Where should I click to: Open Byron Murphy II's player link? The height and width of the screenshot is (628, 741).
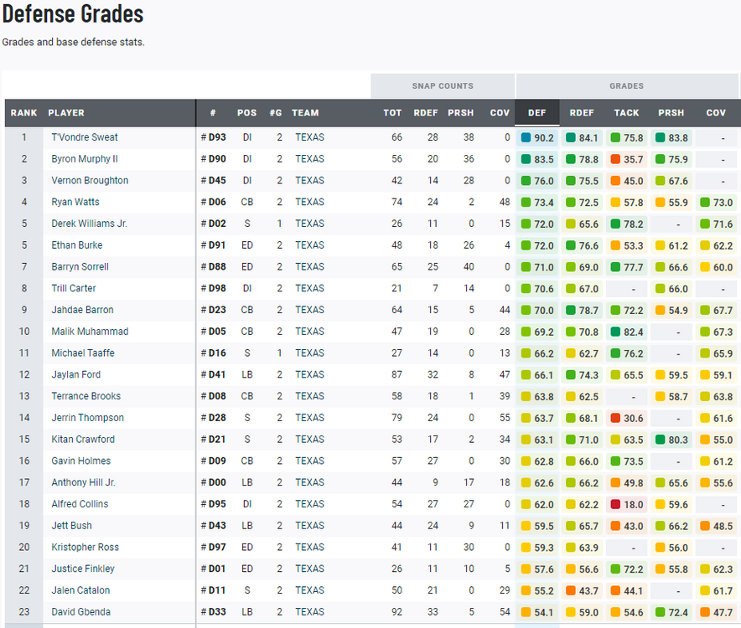85,159
